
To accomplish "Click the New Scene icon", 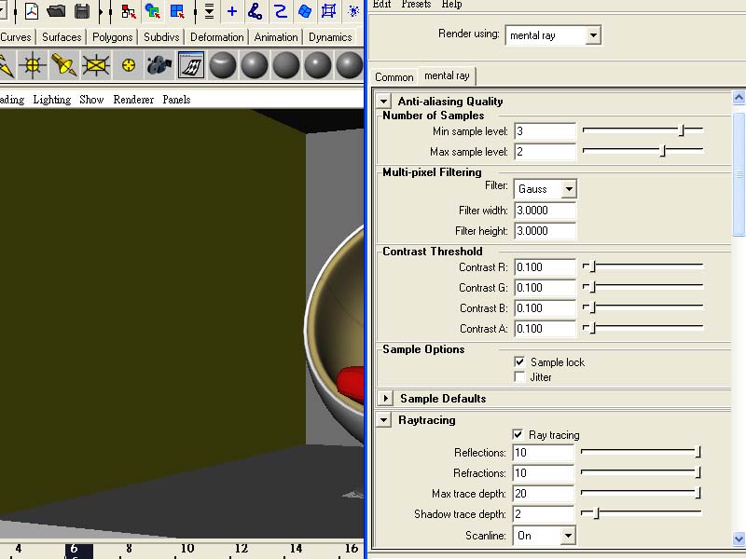I will click(32, 10).
